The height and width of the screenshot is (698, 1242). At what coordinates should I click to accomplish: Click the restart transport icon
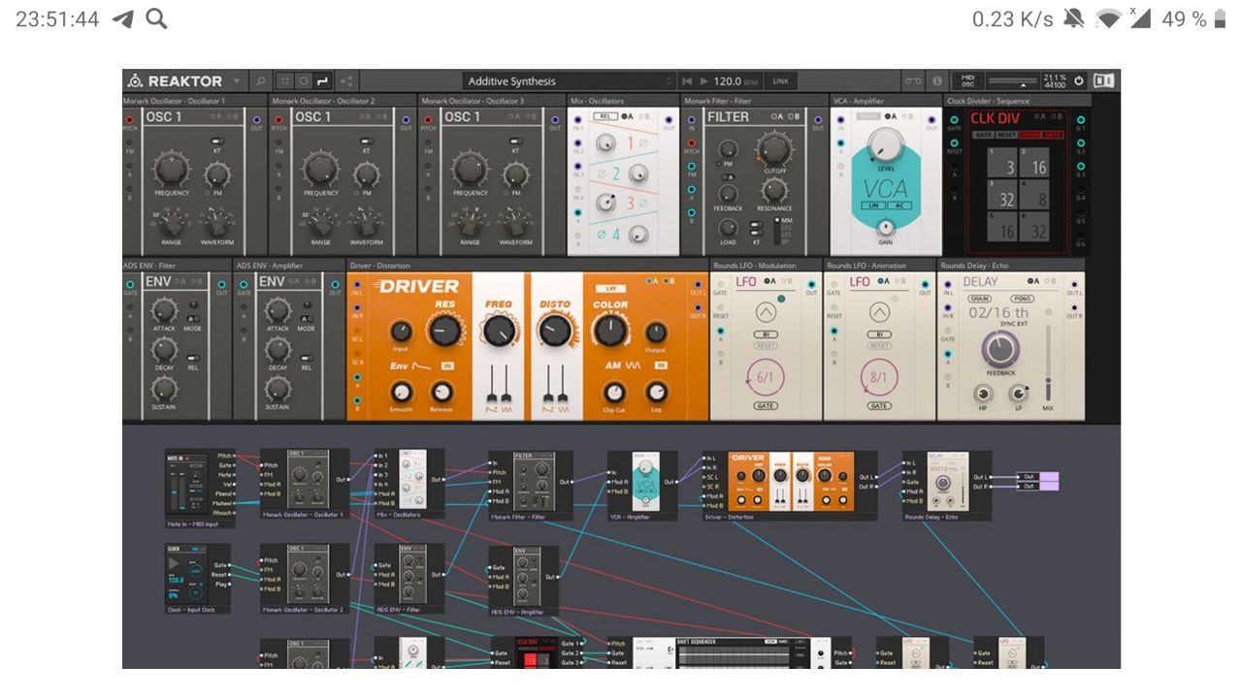point(688,81)
